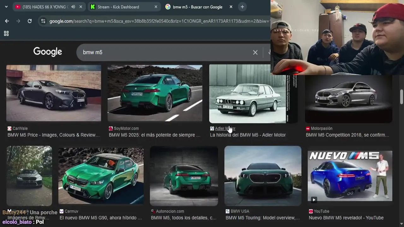Open 'El nuevo BMW M5 G90, ahora híbrido' title
Viewport: 404px width, 227px height.
(x=101, y=218)
